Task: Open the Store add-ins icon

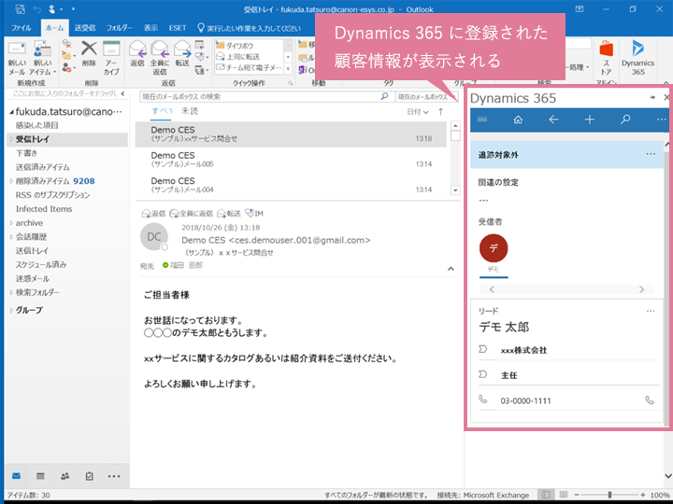Action: 606,58
